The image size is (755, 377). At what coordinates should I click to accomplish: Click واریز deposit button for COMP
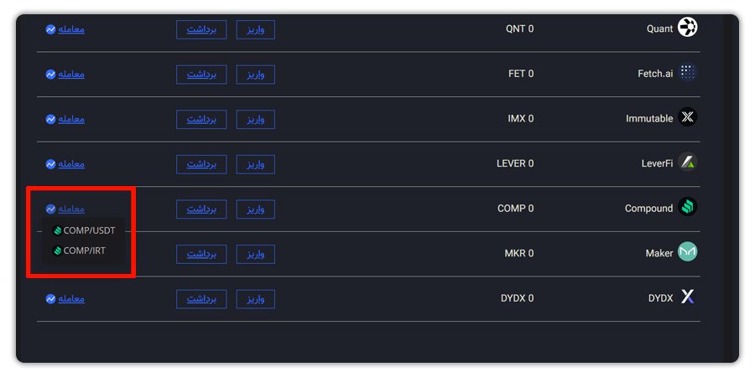(256, 209)
